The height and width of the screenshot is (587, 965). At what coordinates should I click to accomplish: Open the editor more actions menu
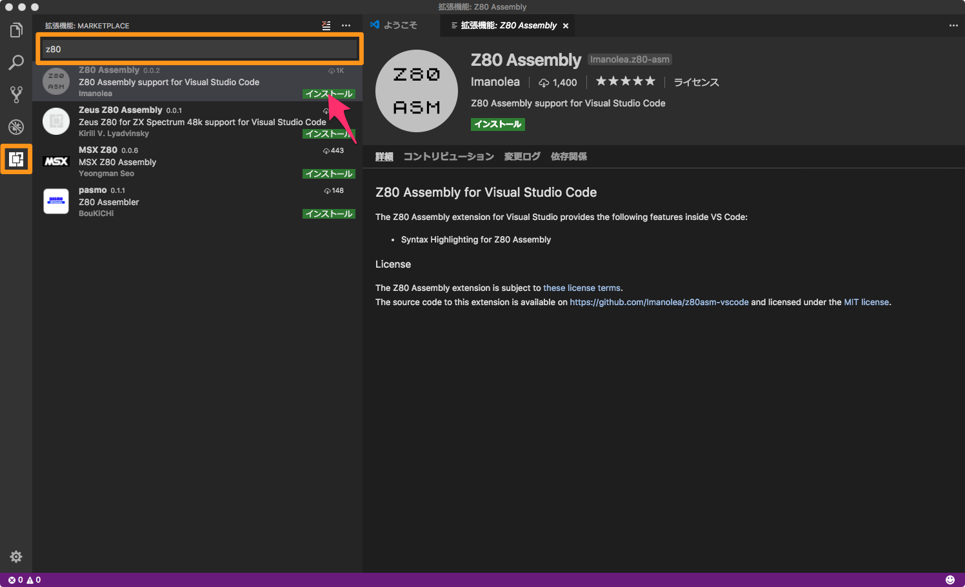click(953, 25)
